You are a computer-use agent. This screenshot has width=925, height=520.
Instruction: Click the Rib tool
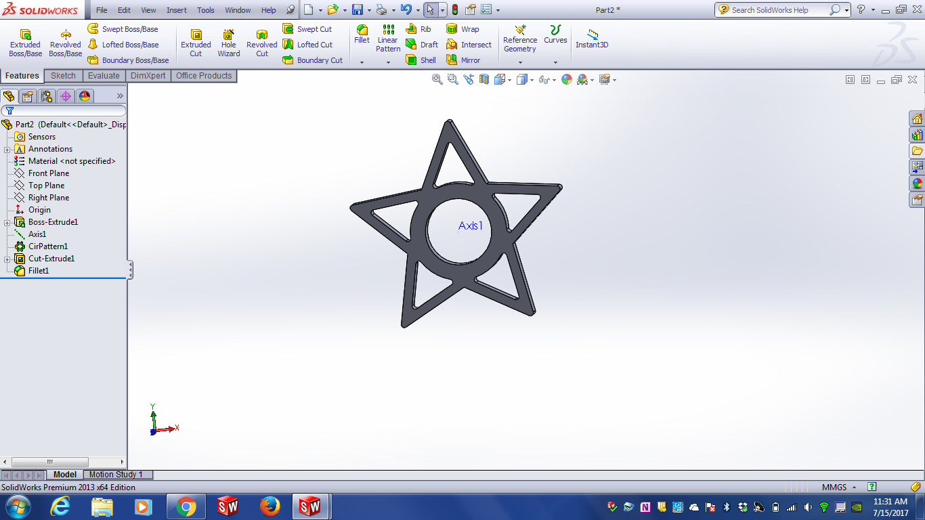point(418,29)
